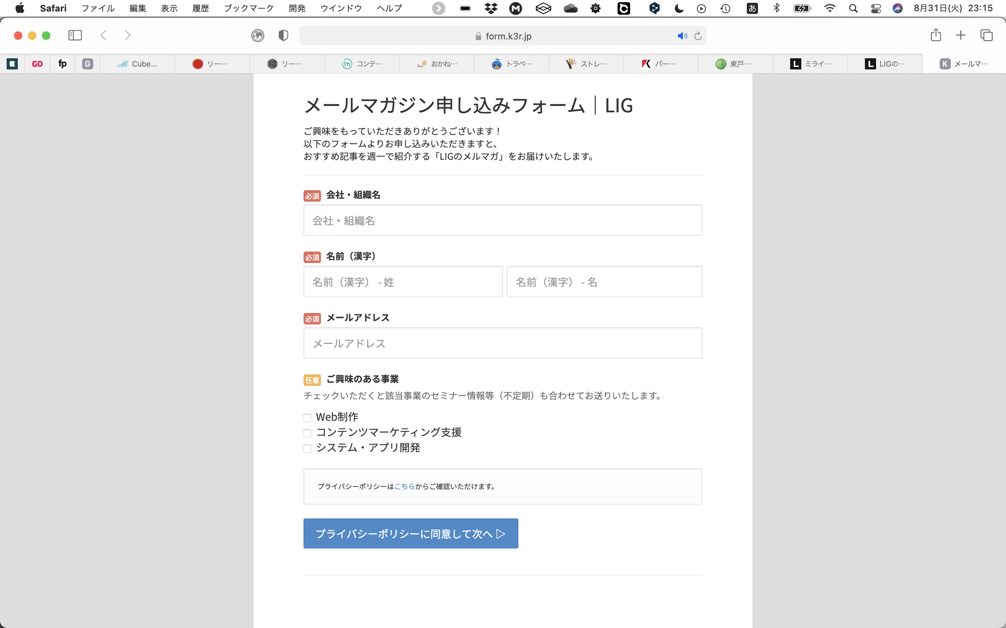1006x628 pixels.
Task: Focus the 会社・組織名 input field
Action: (x=503, y=220)
